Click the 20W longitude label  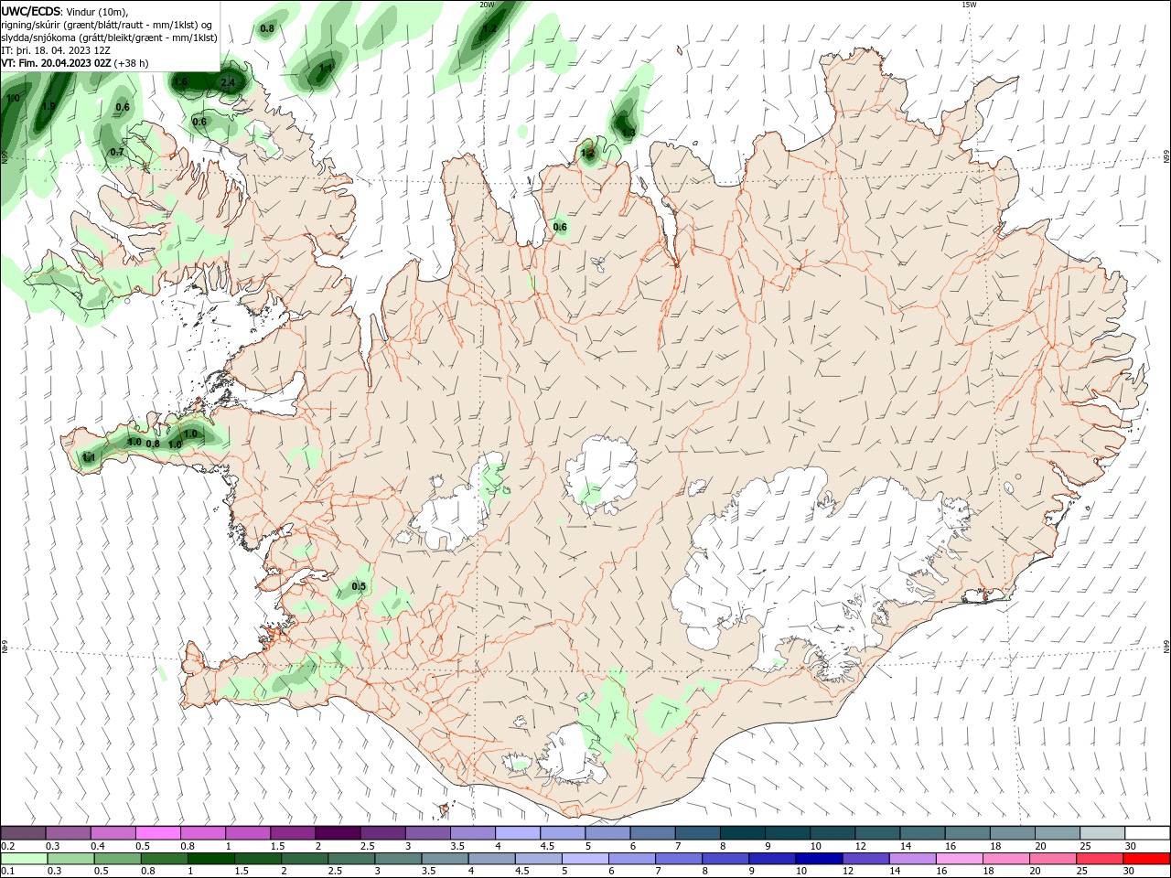coord(487,5)
